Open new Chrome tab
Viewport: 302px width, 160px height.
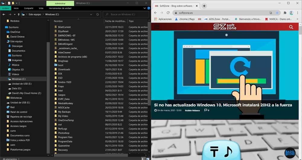click(x=204, y=6)
